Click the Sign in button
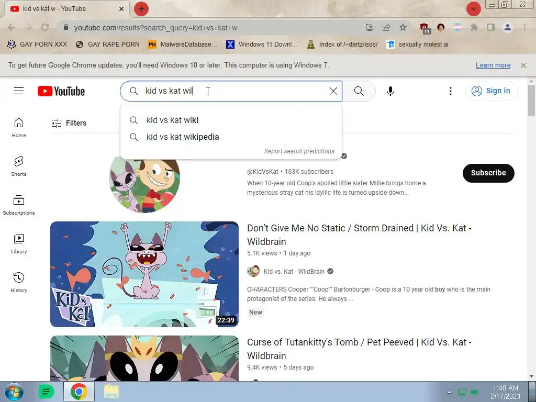Image resolution: width=536 pixels, height=402 pixels. point(492,91)
